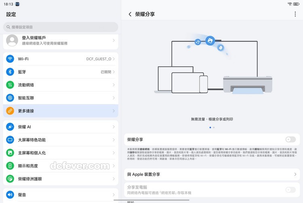Tap the bottom navigation gesture bar
This screenshot has height=203, width=303.
(x=151, y=200)
